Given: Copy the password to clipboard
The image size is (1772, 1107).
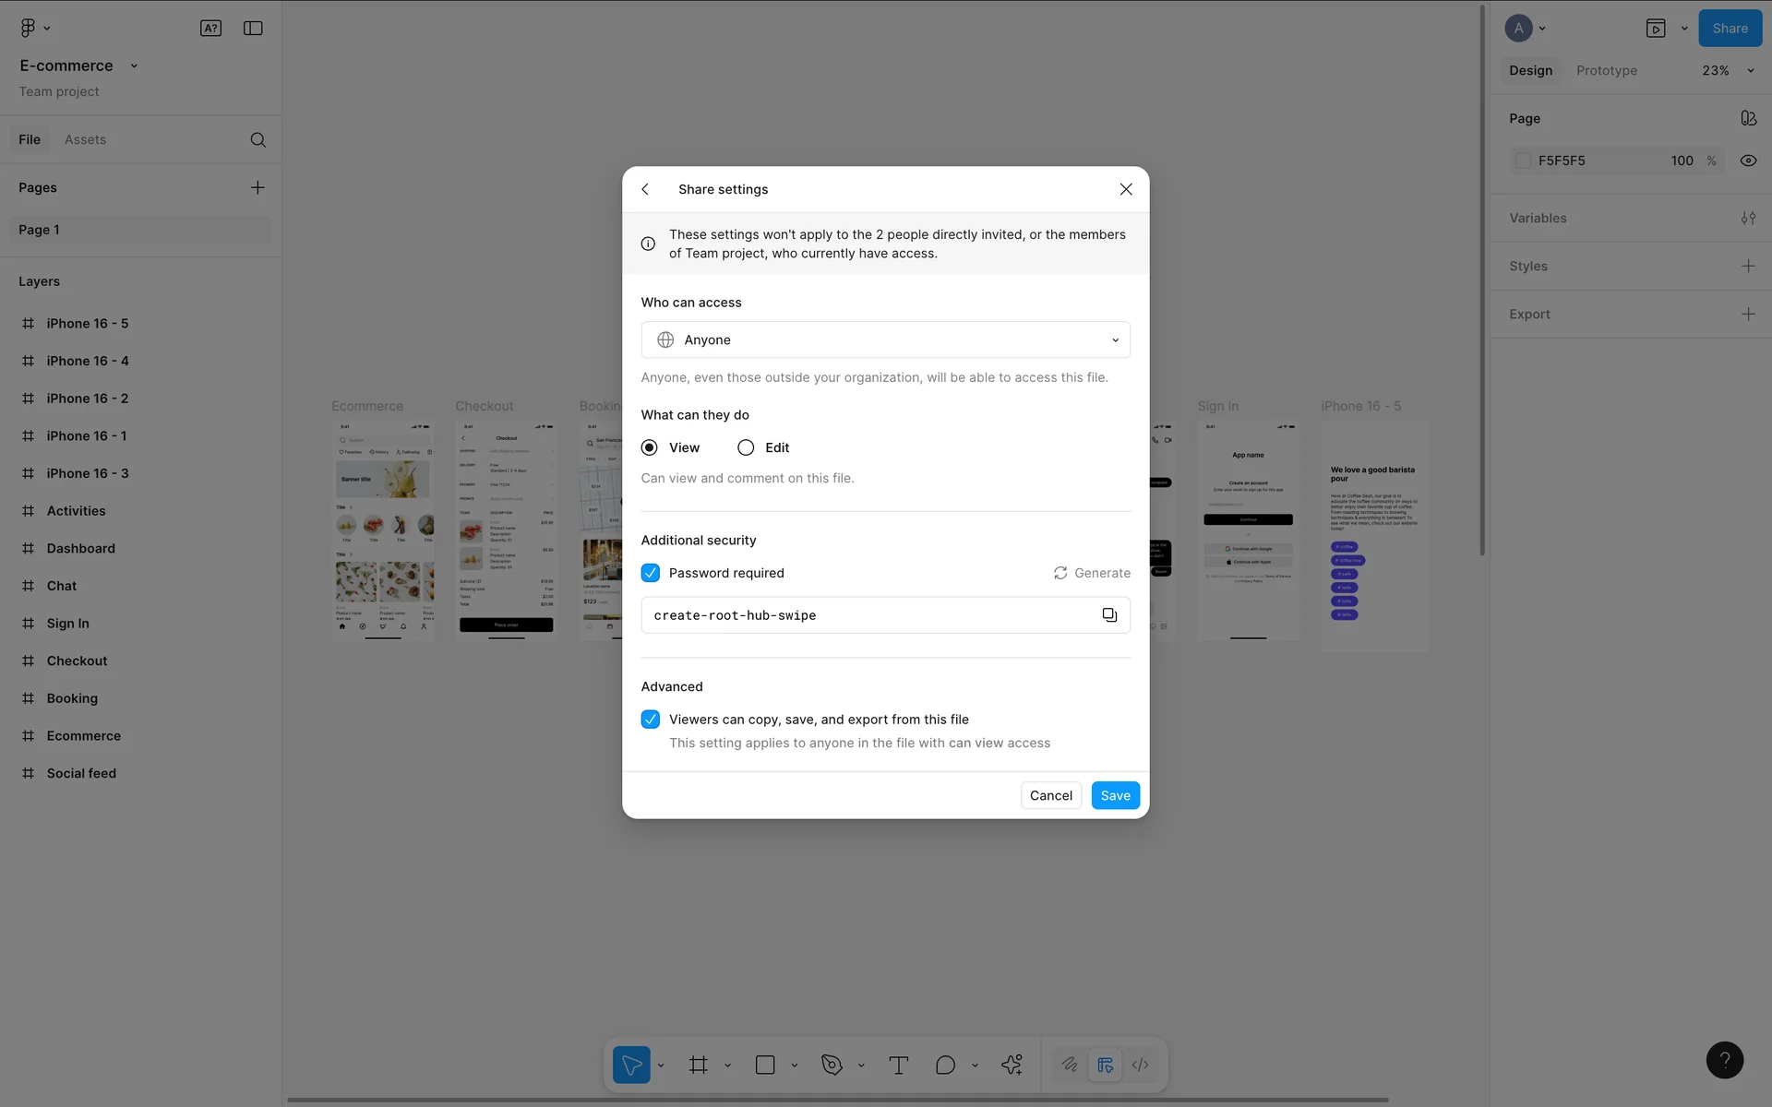Looking at the screenshot, I should point(1109,615).
